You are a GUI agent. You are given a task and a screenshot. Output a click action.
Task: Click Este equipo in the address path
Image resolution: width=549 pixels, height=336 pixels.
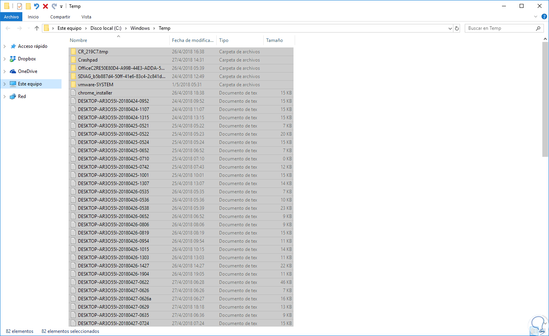[69, 28]
